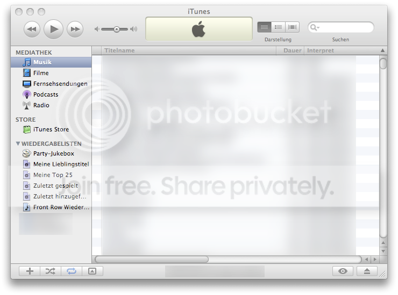This screenshot has width=398, height=295.
Task: Toggle repeat playback
Action: (72, 271)
